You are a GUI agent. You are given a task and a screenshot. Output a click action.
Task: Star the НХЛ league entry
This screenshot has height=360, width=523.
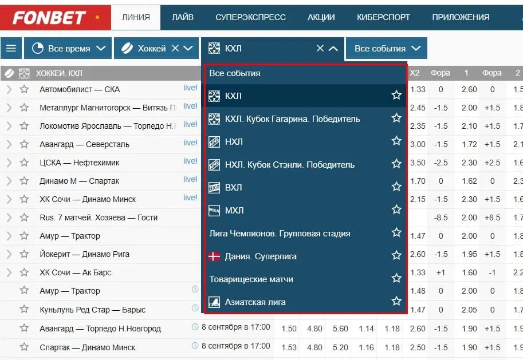click(396, 141)
